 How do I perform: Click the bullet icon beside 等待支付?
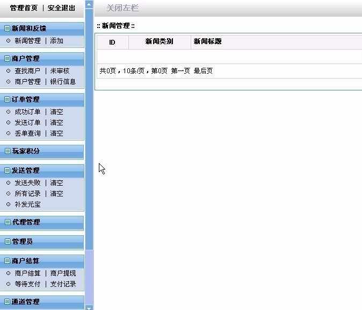tap(8, 284)
